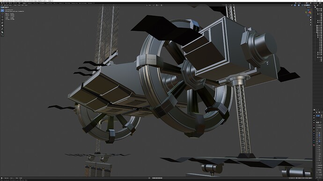Image resolution: width=323 pixels, height=181 pixels.
Task: Click the viewport navigation axis gizmo
Action: click(x=308, y=12)
